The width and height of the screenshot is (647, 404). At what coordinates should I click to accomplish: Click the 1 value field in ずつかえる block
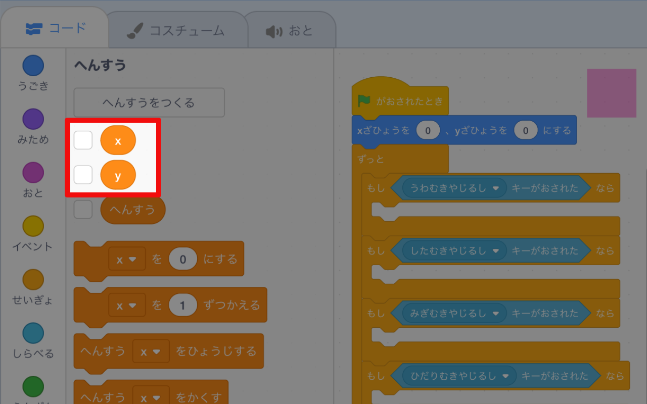coord(183,306)
